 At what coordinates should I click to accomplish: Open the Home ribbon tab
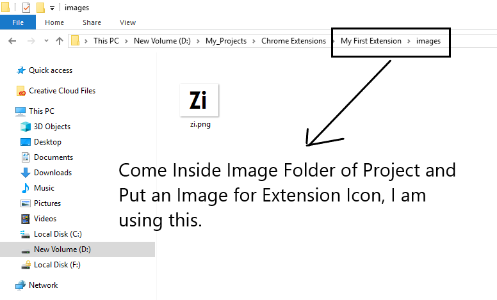(x=54, y=22)
